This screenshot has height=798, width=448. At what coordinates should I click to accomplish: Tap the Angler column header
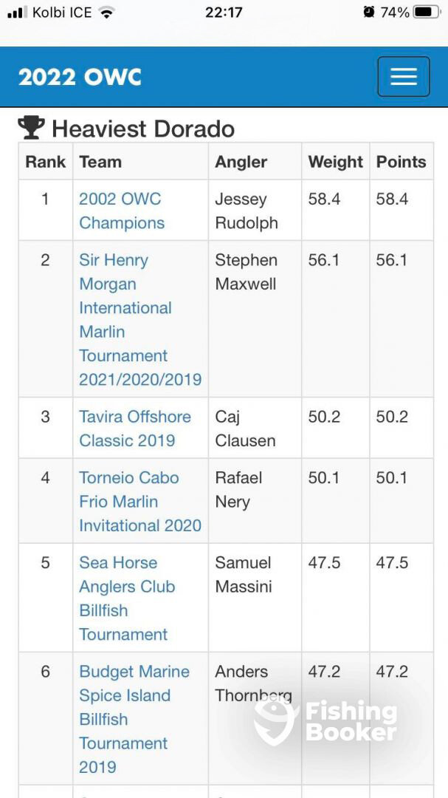coord(241,162)
